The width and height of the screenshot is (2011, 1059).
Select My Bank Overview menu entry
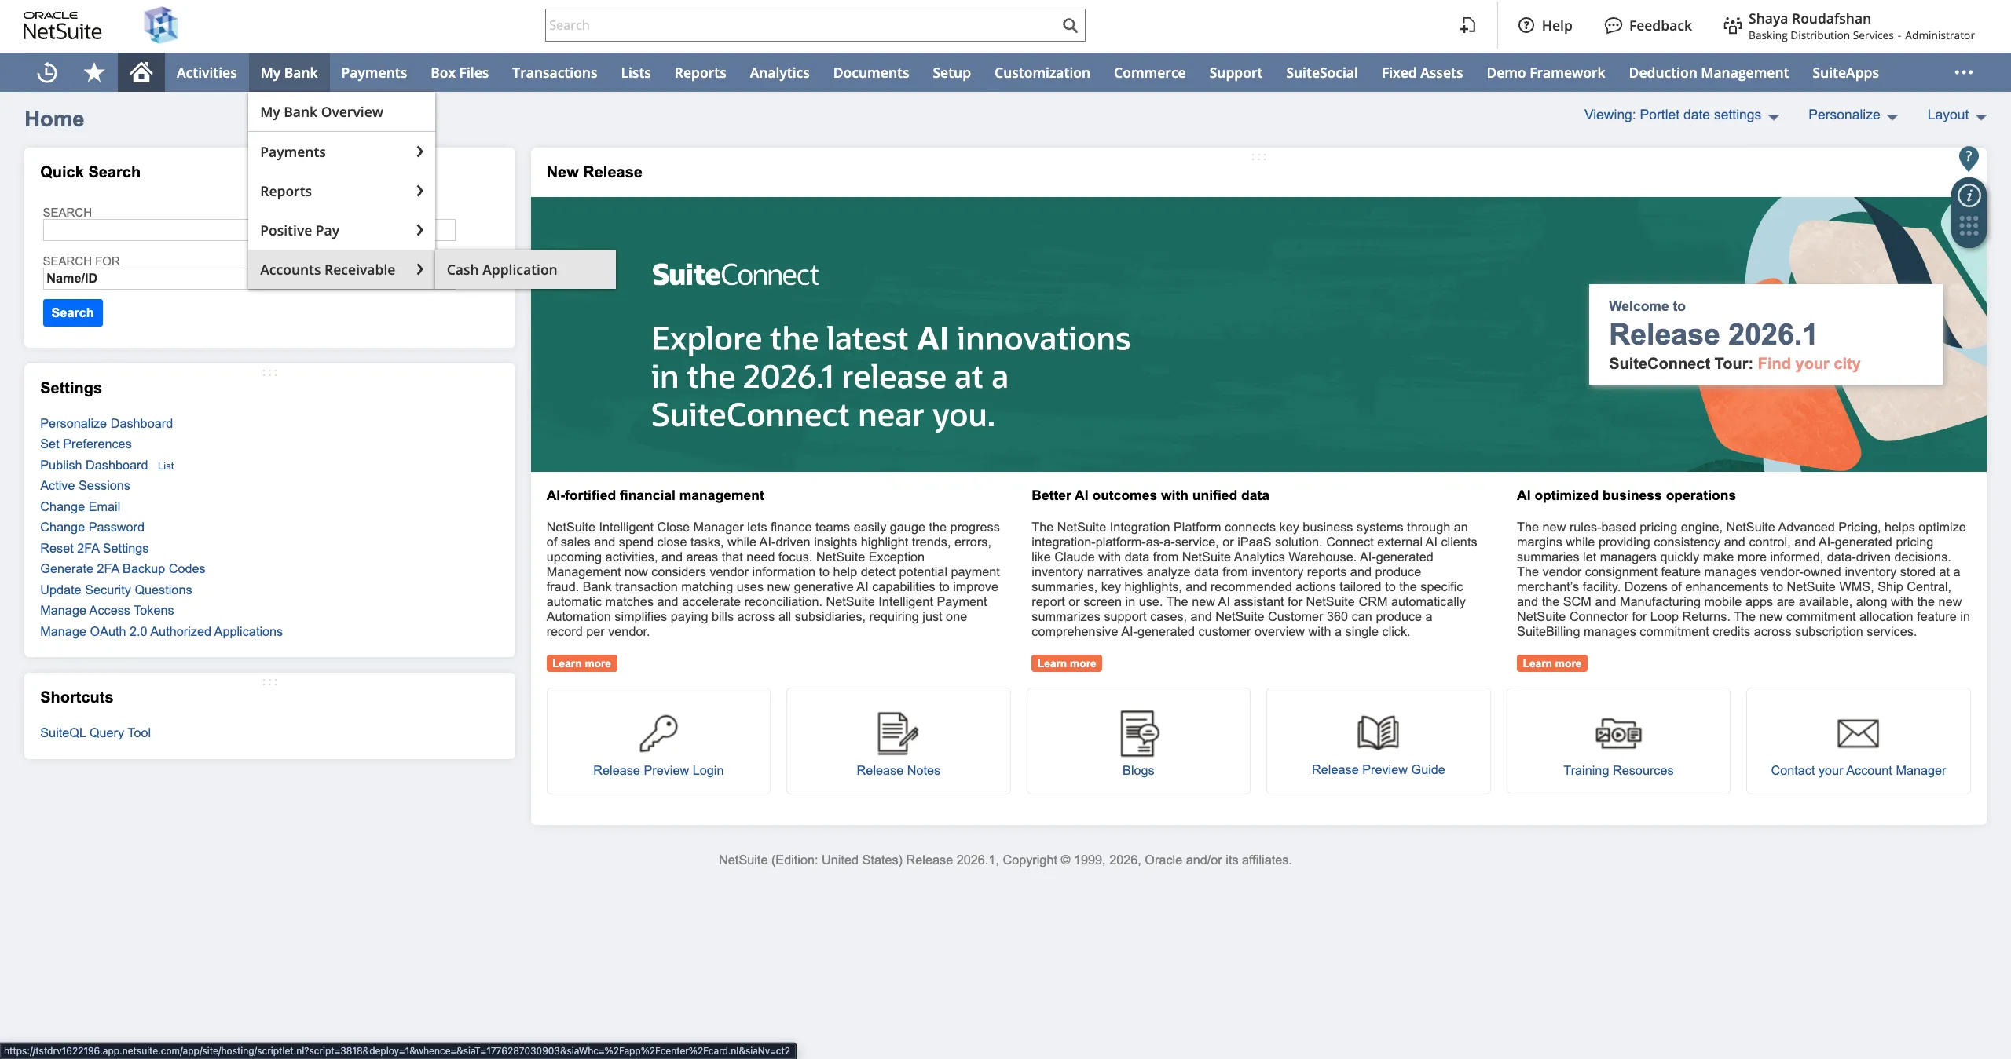342,112
